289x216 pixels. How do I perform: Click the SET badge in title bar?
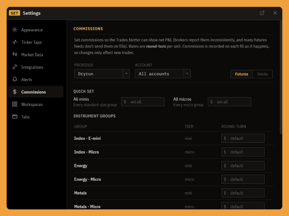click(x=14, y=13)
